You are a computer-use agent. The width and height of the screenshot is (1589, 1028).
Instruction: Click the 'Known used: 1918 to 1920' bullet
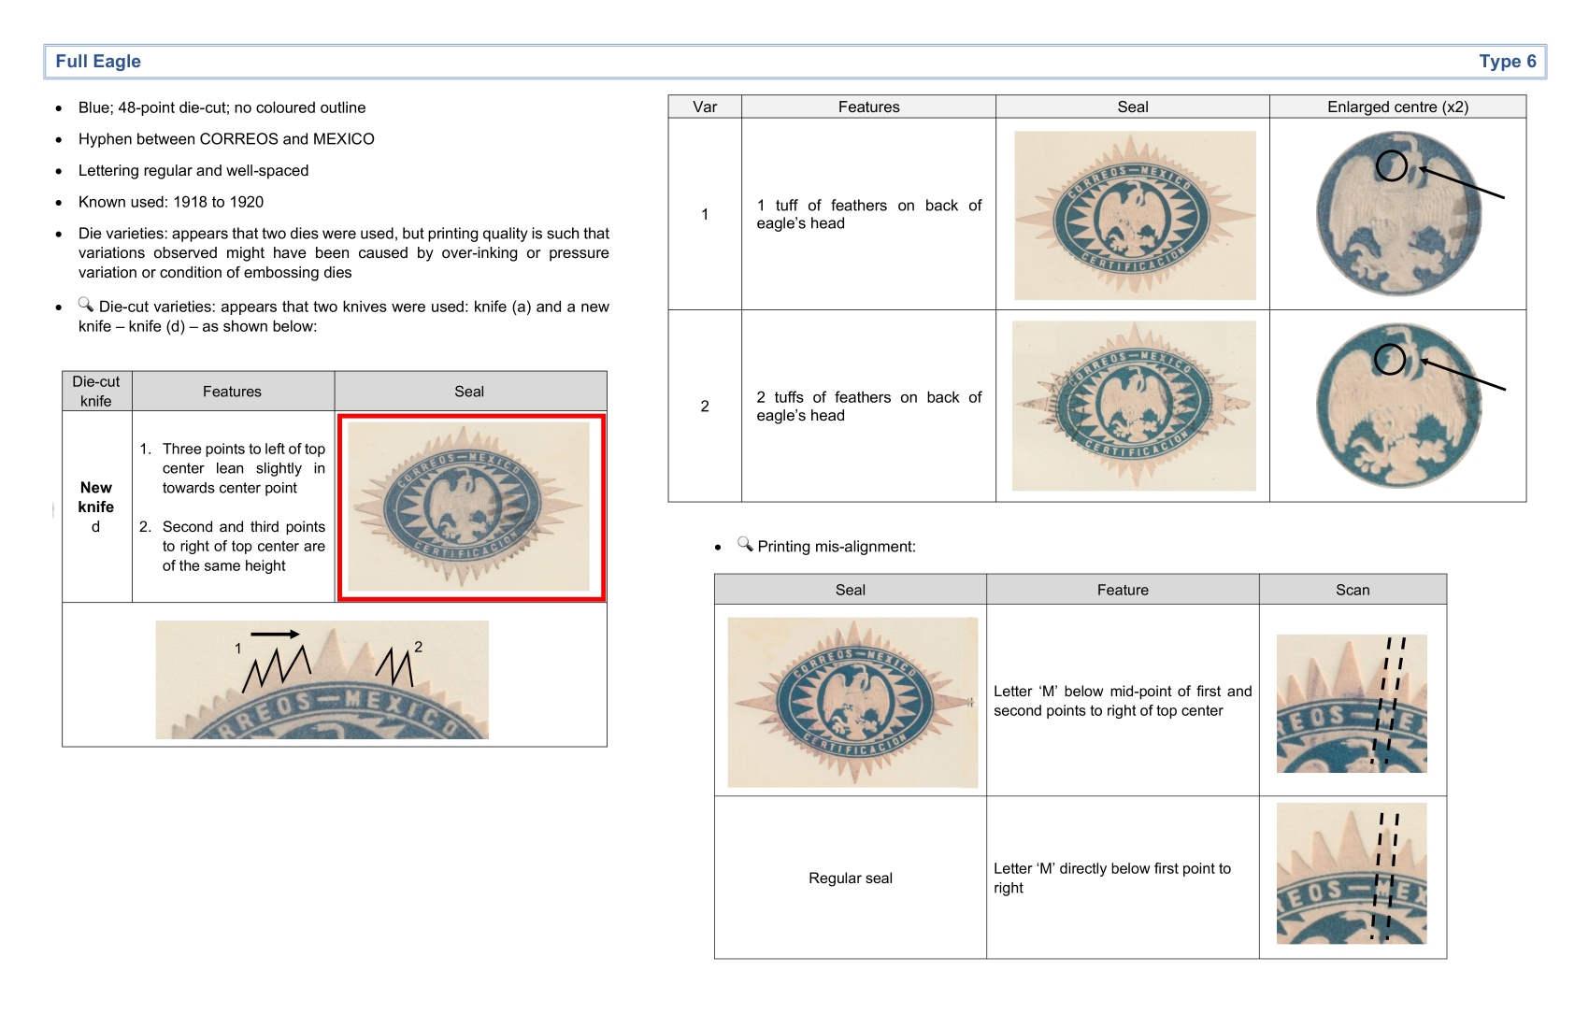[x=171, y=202]
